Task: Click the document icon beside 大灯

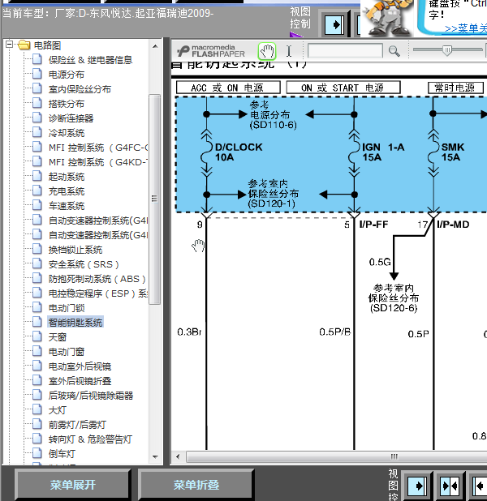Action: pyautogui.click(x=37, y=410)
